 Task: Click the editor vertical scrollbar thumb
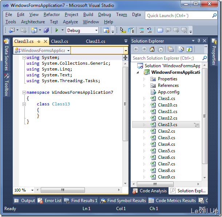[x=125, y=104]
